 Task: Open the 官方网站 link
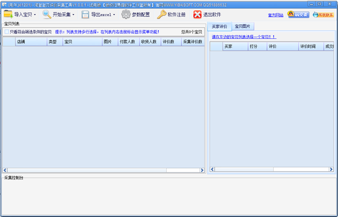click(275, 15)
